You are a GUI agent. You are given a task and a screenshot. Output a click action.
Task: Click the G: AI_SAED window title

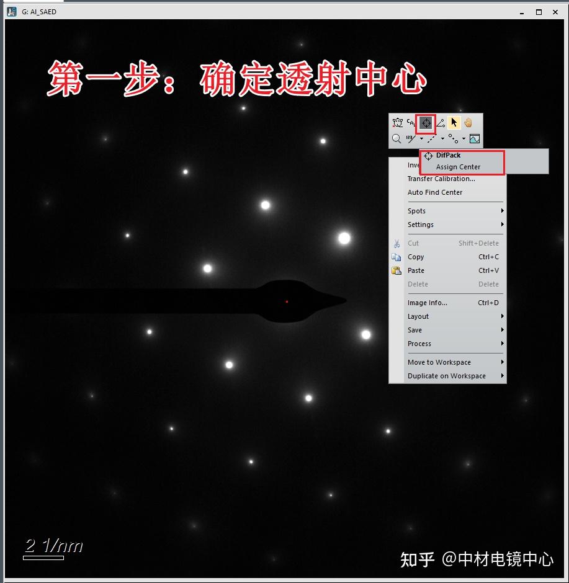(39, 12)
